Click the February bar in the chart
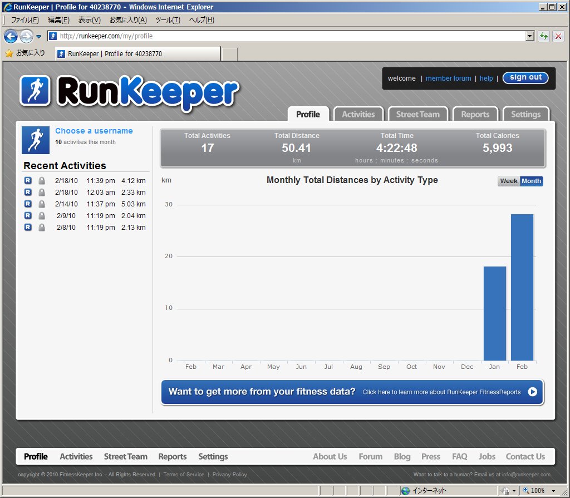 tap(522, 287)
